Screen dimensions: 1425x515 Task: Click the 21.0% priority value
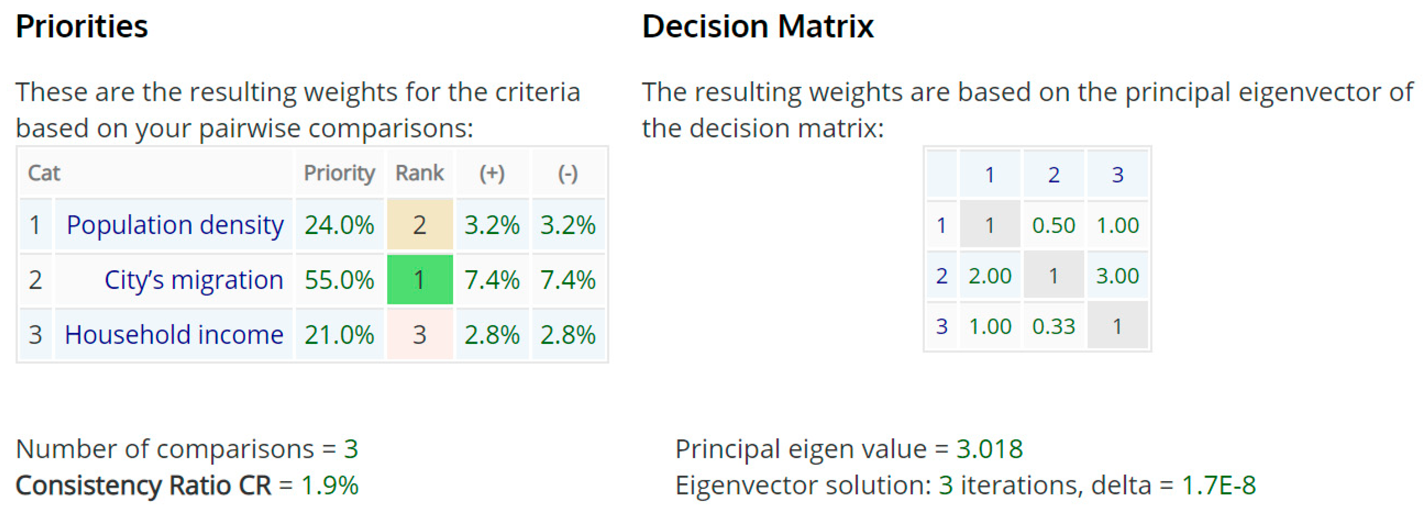(x=339, y=334)
